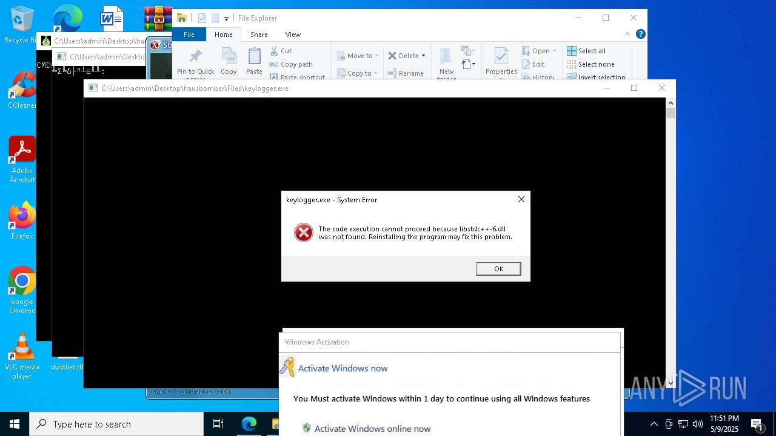Open the File tab in File Explorer

(189, 35)
